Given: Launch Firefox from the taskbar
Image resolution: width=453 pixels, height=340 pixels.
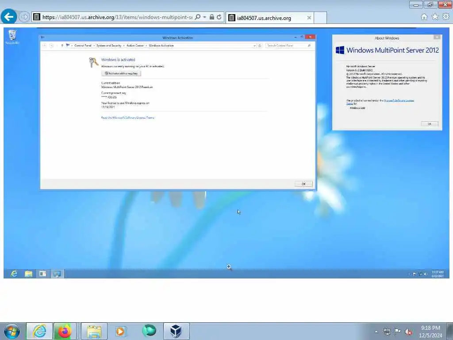Looking at the screenshot, I should [x=65, y=331].
